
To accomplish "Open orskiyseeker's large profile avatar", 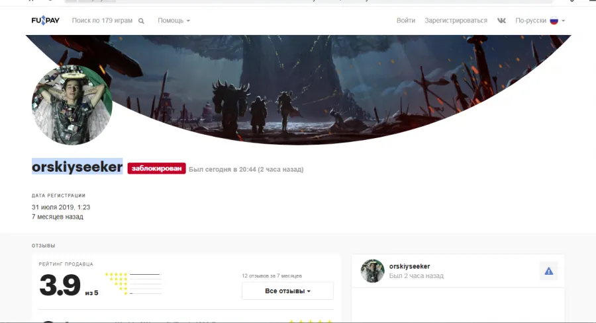I will click(72, 105).
